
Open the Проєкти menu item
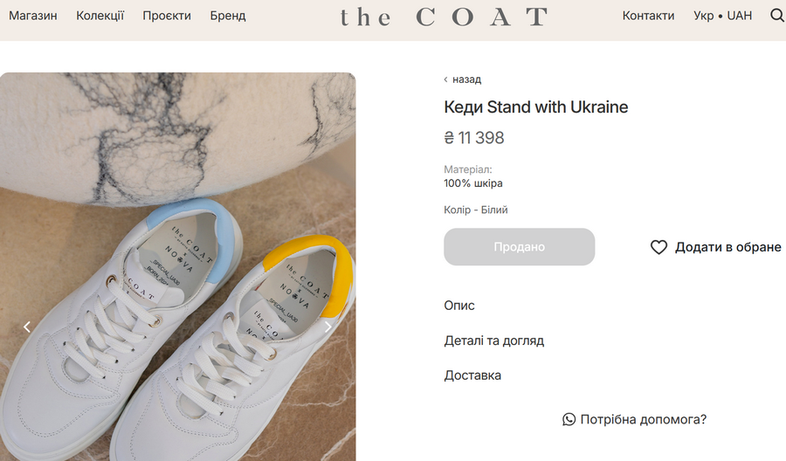[x=167, y=16]
